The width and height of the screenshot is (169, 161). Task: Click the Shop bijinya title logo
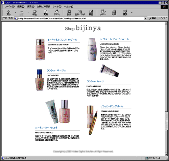83,28
